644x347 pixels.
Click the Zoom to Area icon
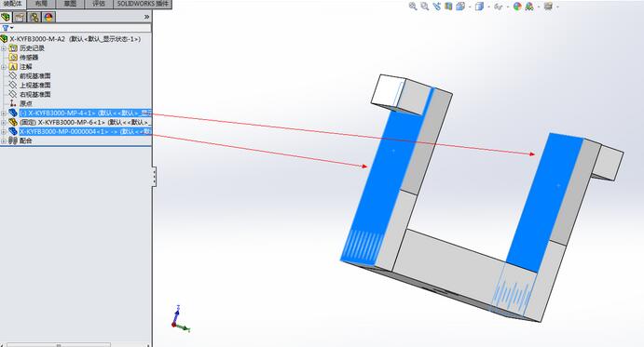point(425,7)
